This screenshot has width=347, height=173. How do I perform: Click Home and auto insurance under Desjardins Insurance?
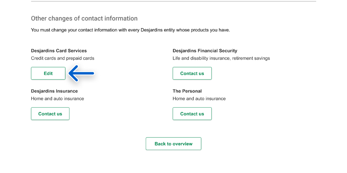pos(57,99)
